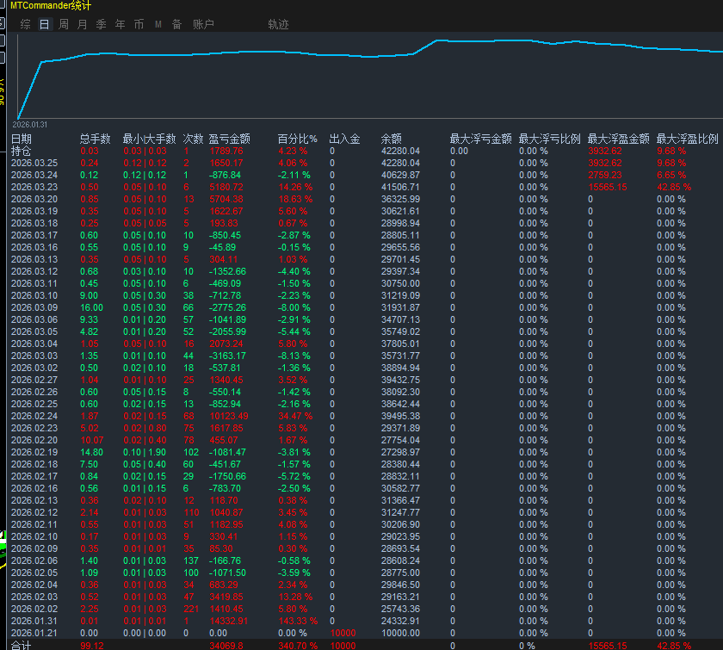Click the M tab
The image size is (723, 650).
click(x=158, y=24)
